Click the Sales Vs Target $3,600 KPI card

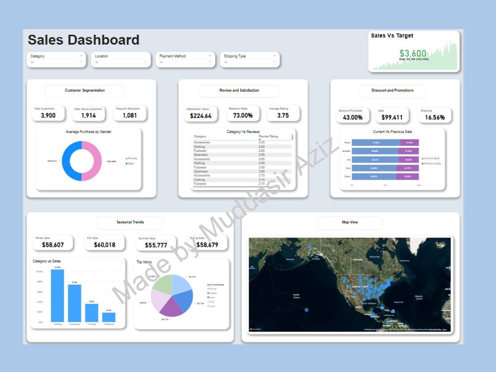click(414, 51)
